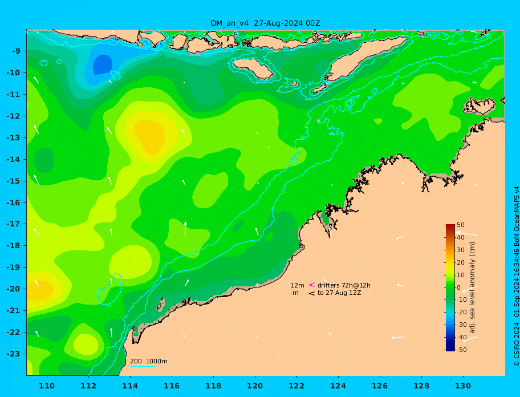
Task: Click the magenta drifter arrow symbol in legend
Action: click(312, 285)
